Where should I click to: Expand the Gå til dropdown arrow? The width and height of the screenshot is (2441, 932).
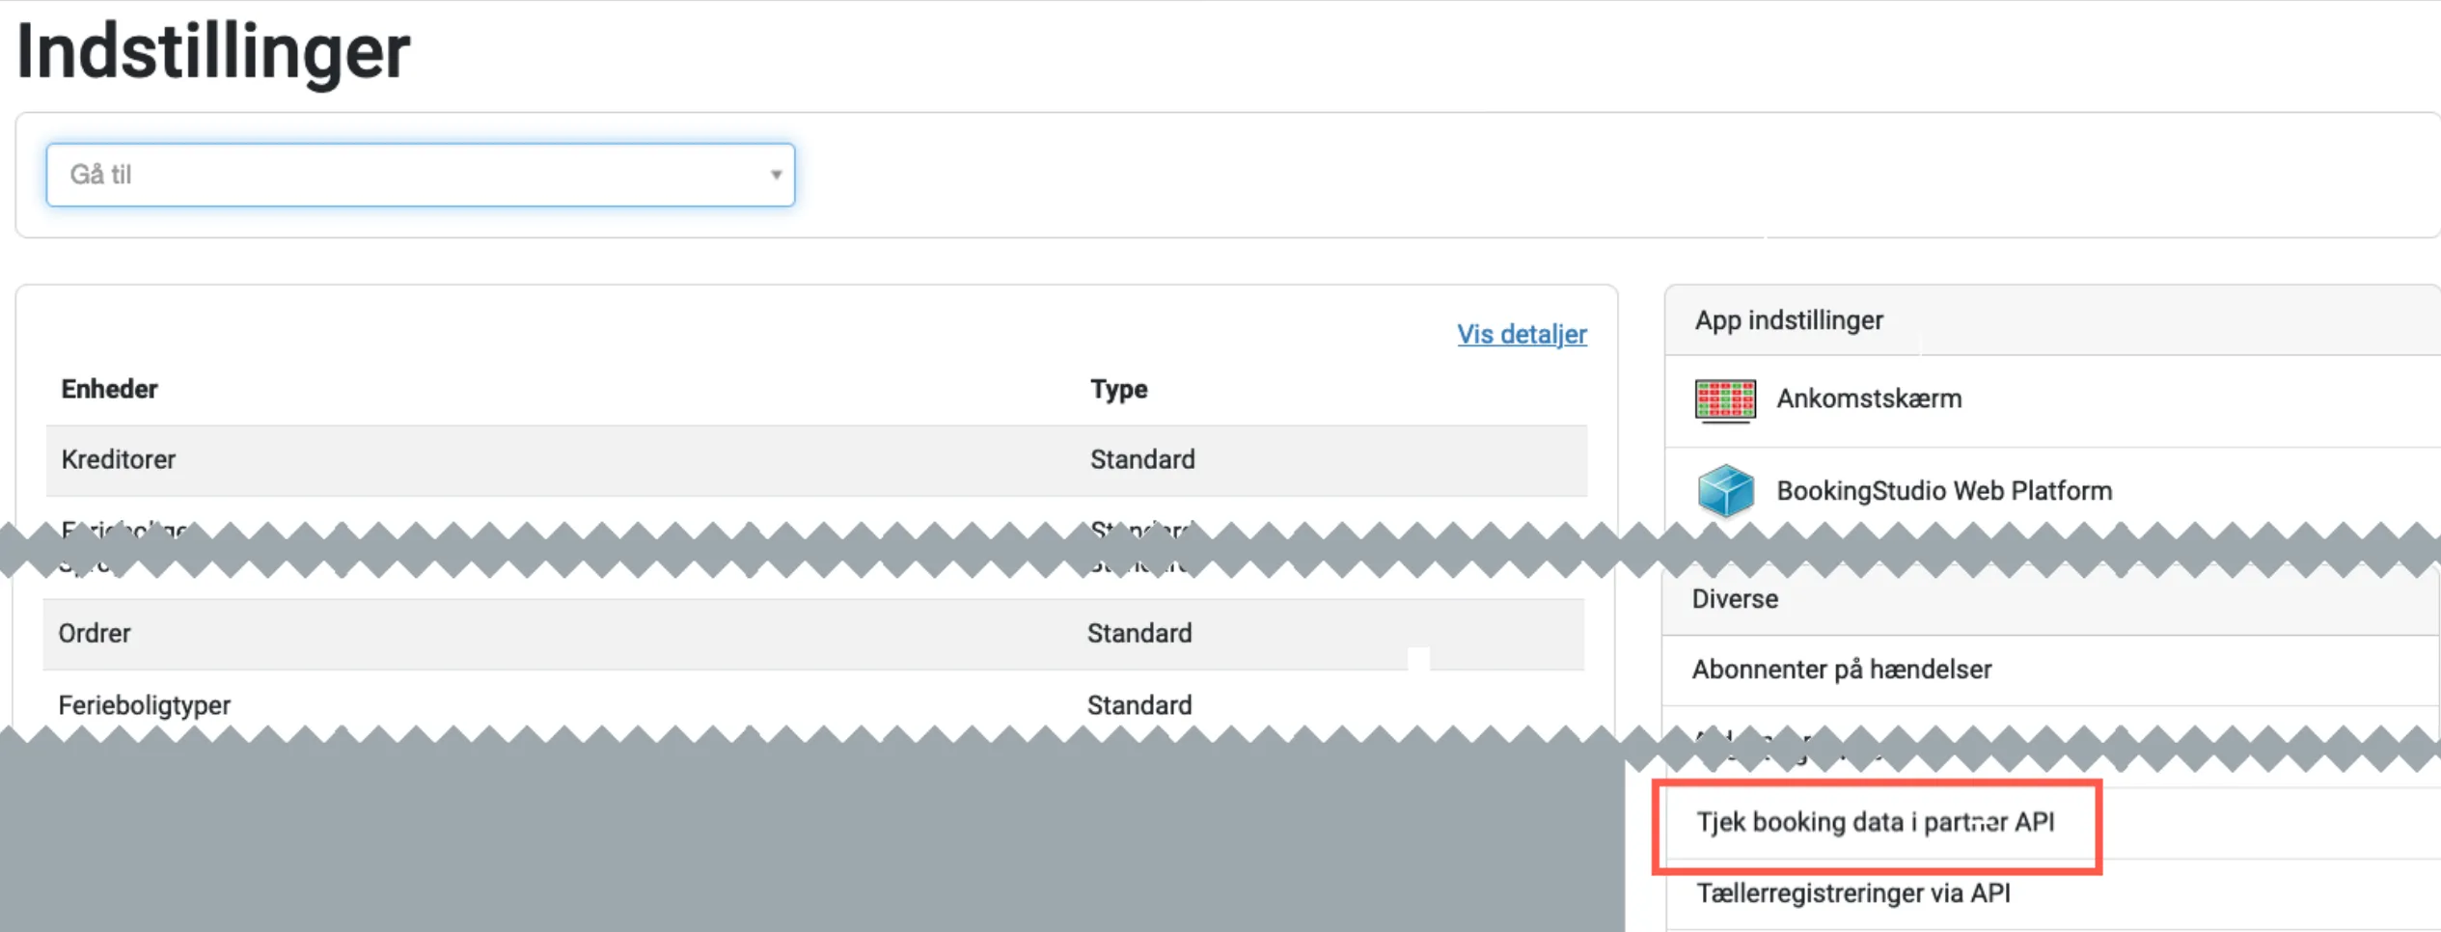coord(775,175)
